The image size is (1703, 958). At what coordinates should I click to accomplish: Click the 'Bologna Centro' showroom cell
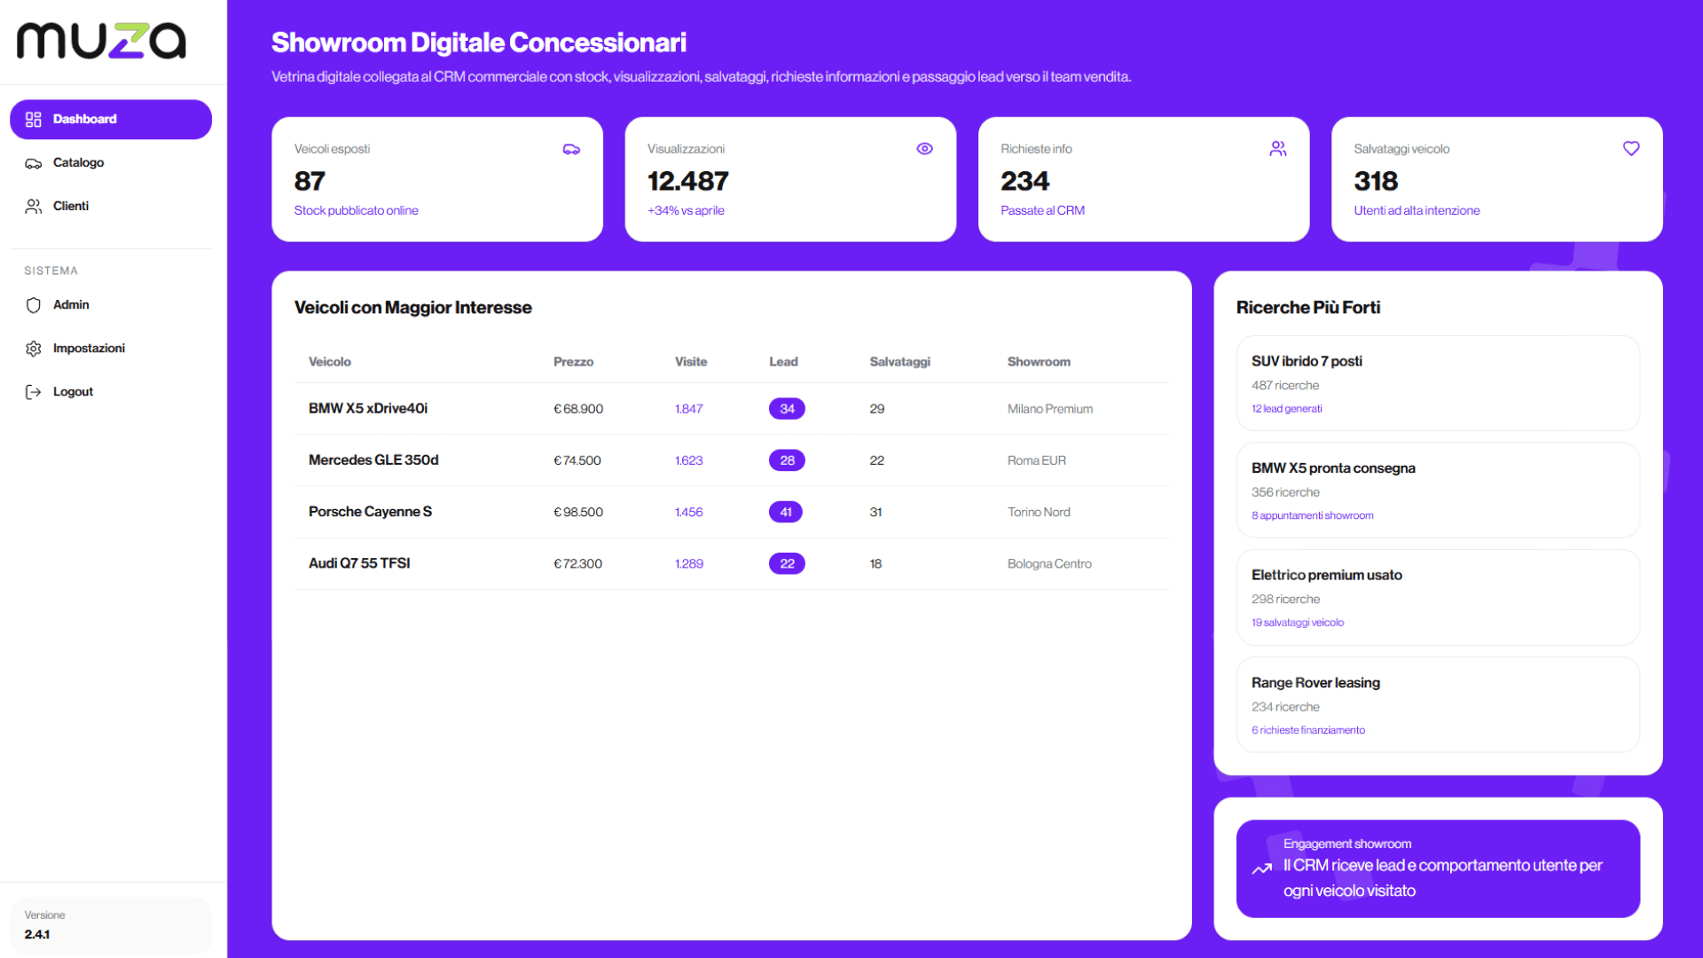point(1049,564)
